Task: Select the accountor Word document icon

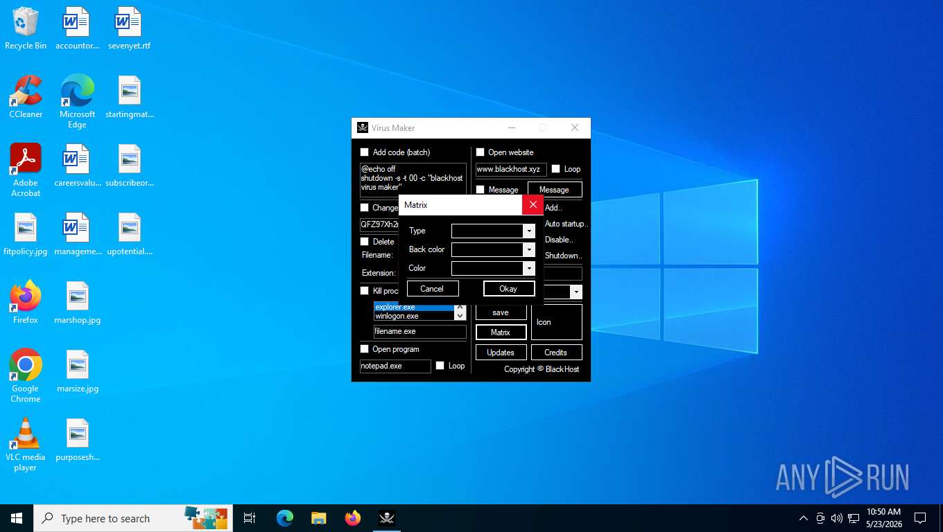Action: (x=77, y=28)
